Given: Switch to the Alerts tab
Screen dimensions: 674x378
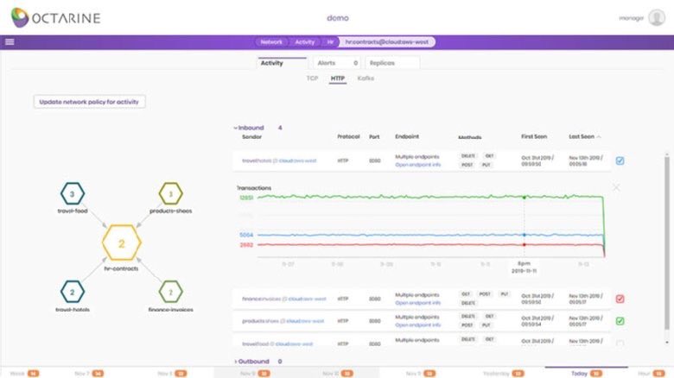Looking at the screenshot, I should click(x=337, y=63).
